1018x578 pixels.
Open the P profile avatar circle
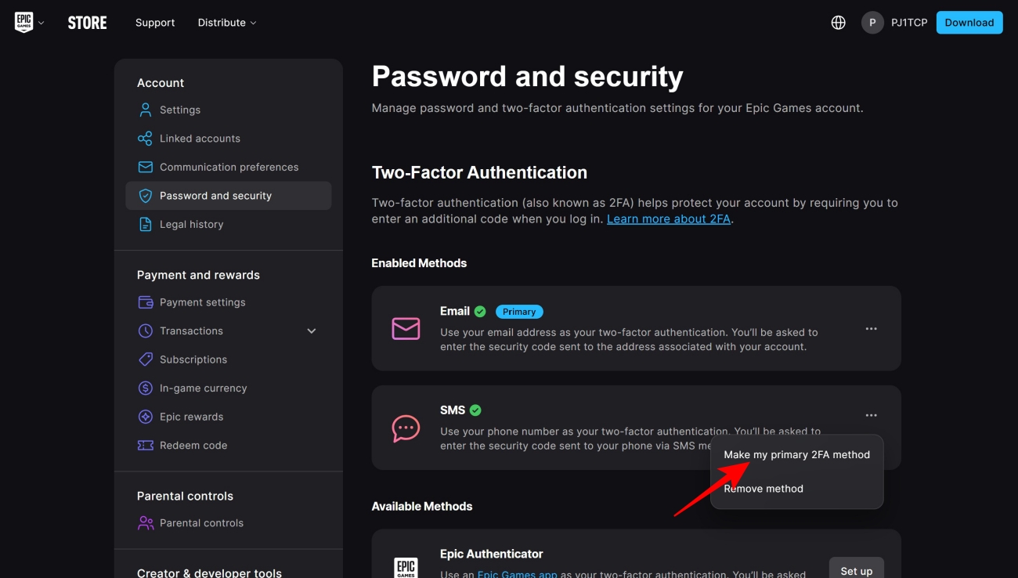pos(872,23)
